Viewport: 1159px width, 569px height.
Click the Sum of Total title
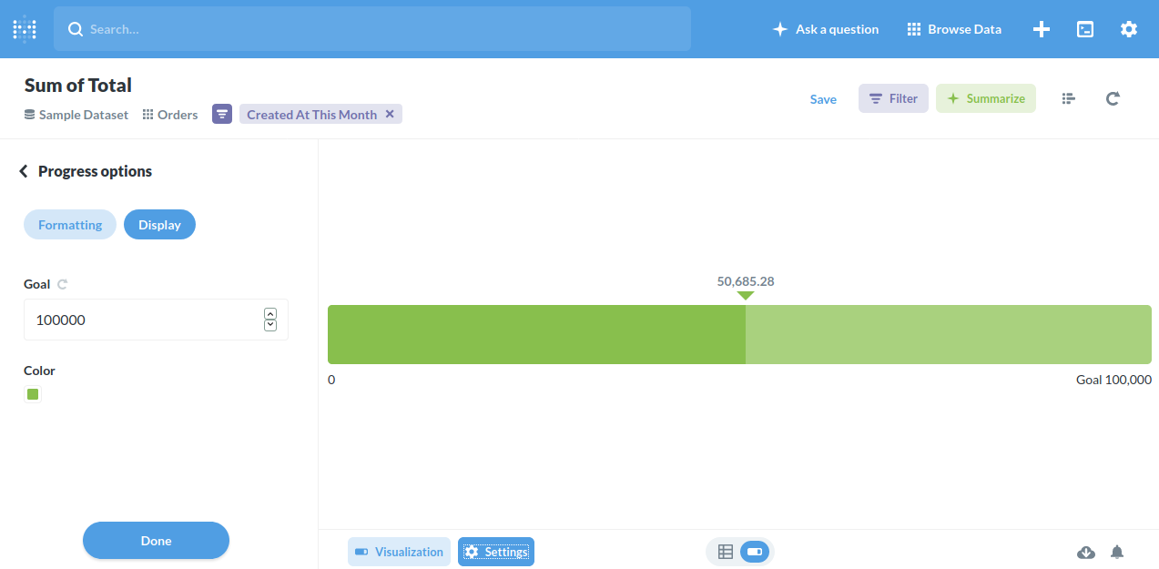click(x=78, y=86)
